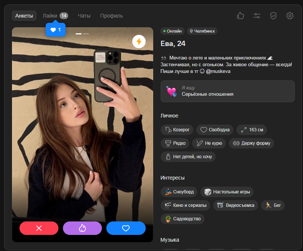Open search filters sliders icon
Image resolution: width=303 pixels, height=251 pixels.
tap(257, 16)
